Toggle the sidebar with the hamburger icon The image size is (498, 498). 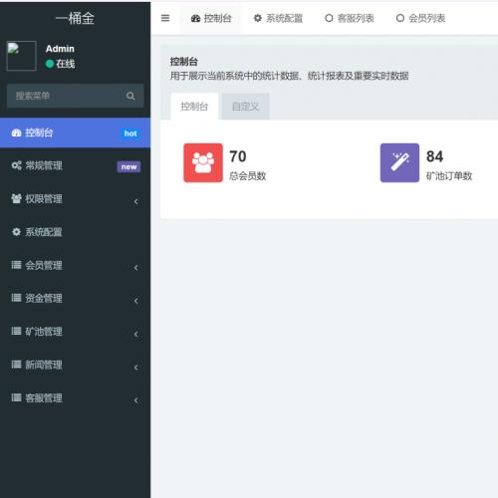[165, 18]
